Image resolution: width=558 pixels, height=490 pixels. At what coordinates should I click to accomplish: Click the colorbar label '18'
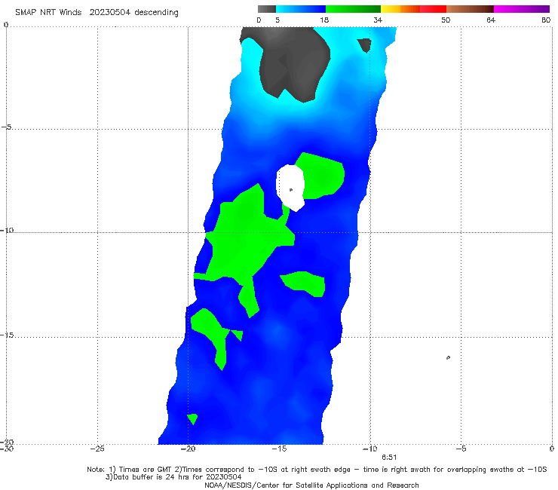pos(324,20)
